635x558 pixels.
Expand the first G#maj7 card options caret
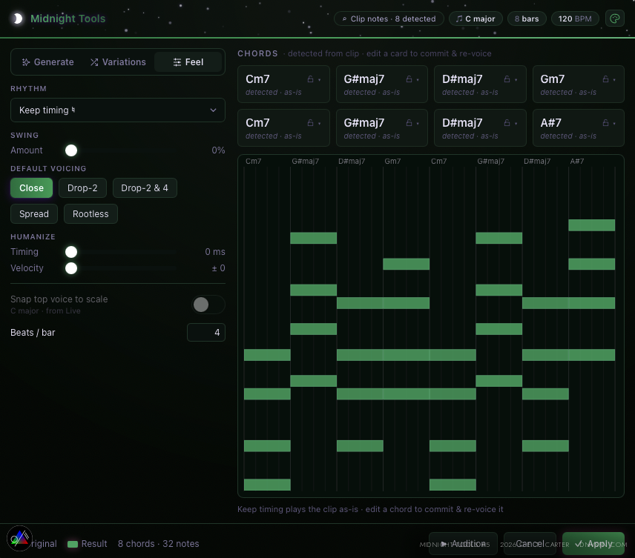418,80
